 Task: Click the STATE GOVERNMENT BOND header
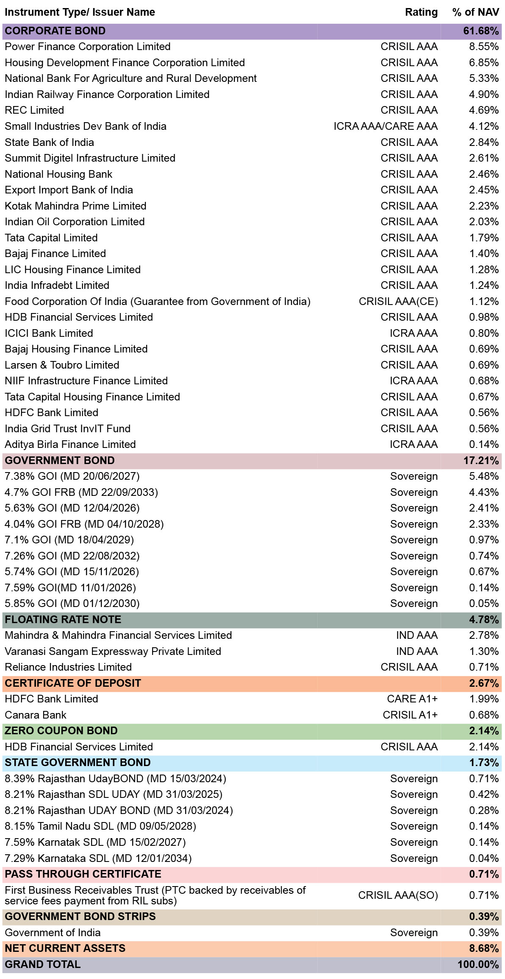(x=252, y=763)
